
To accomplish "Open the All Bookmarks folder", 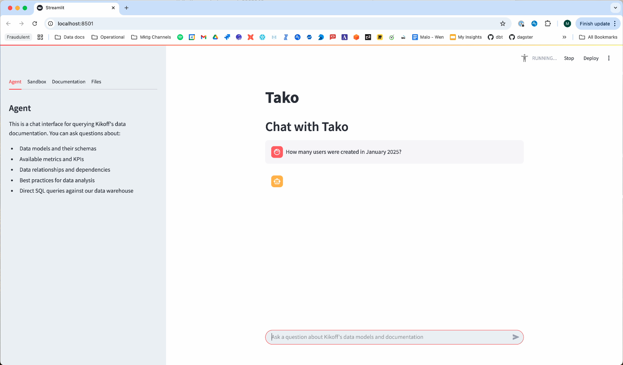I will pos(598,37).
